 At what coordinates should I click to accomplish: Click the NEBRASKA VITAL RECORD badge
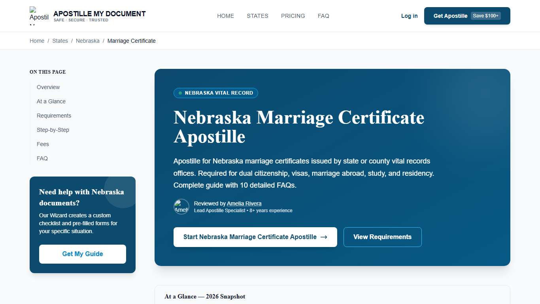coord(215,93)
